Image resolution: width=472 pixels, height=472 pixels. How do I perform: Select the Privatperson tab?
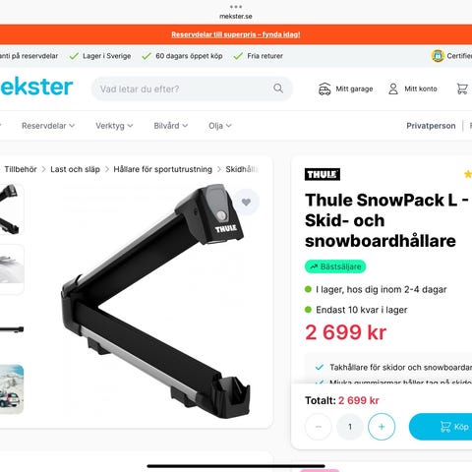coord(431,126)
